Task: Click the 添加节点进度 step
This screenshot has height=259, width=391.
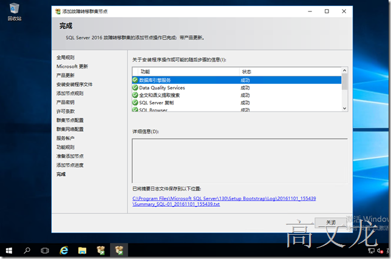Action: click(70, 165)
